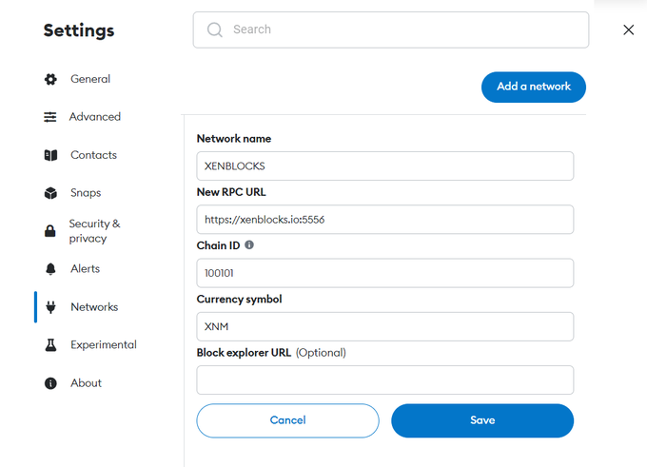This screenshot has height=467, width=647.
Task: Show Chain ID info tooltip icon
Action: 249,245
